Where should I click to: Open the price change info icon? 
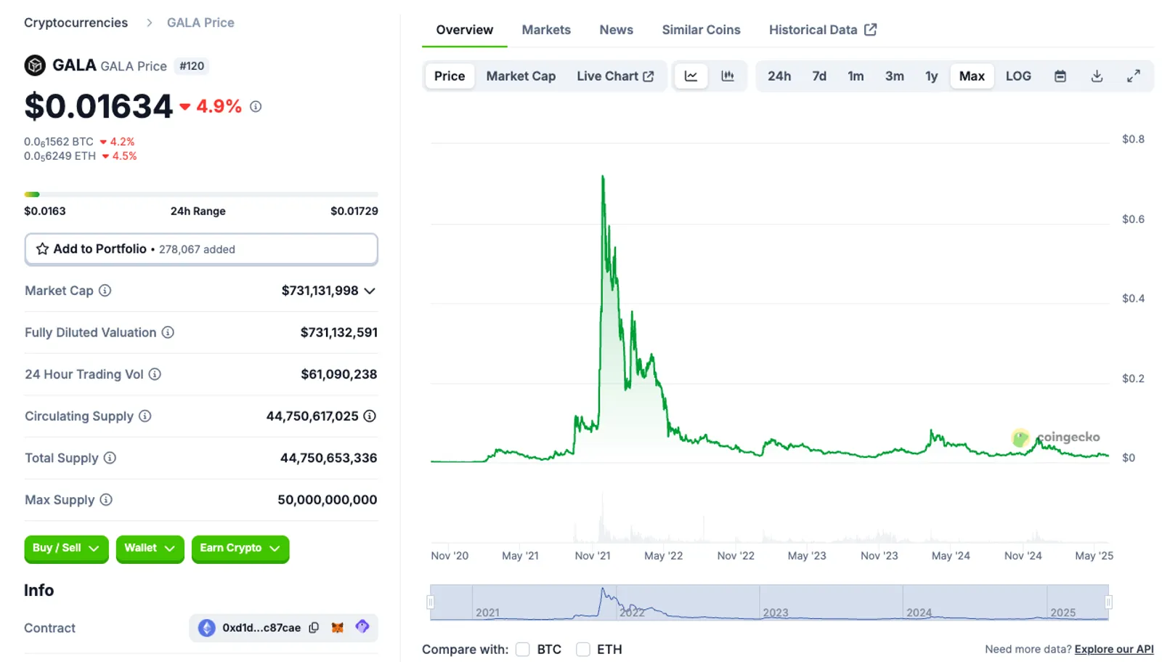256,106
